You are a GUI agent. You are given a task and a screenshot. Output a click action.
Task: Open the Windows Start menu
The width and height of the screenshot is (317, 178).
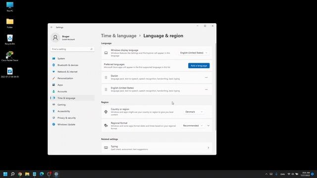(x=5, y=174)
